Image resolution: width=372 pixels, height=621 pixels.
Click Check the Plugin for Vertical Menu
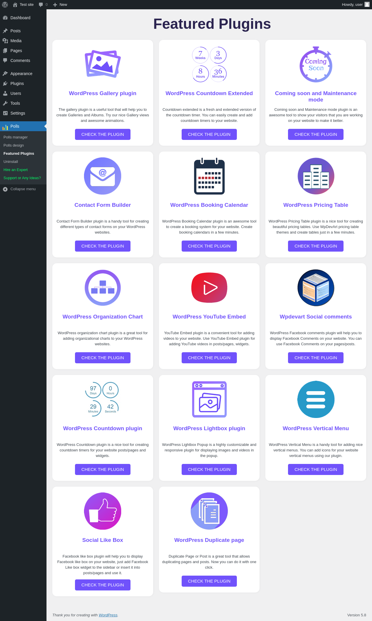[x=316, y=469]
